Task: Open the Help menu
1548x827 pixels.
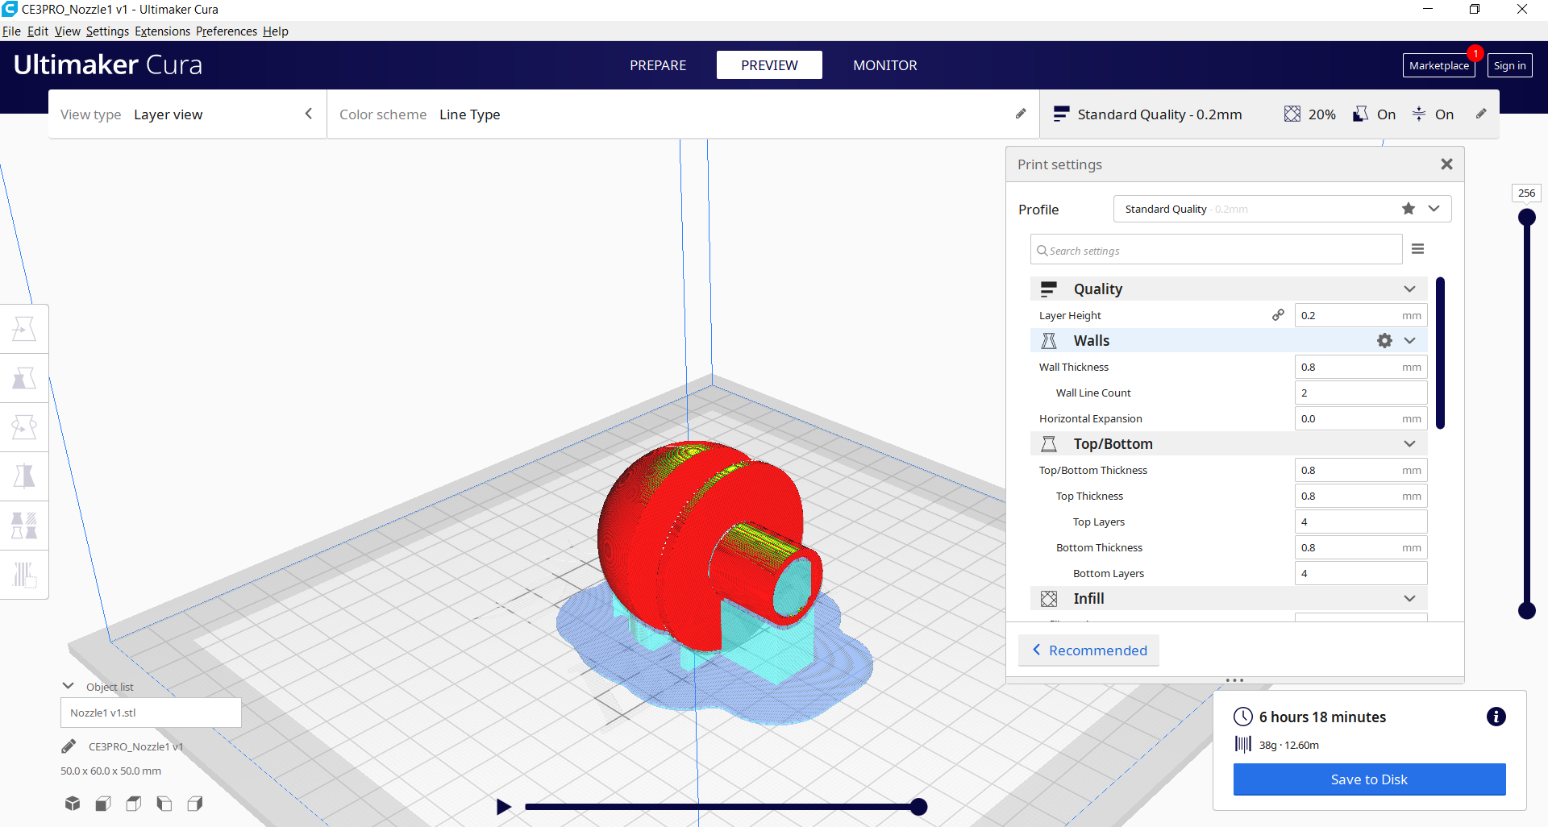Action: click(275, 31)
